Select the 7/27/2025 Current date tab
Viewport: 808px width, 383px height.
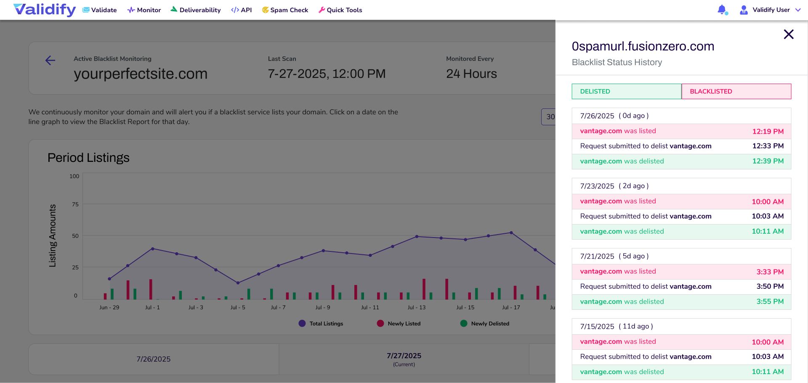tap(404, 359)
